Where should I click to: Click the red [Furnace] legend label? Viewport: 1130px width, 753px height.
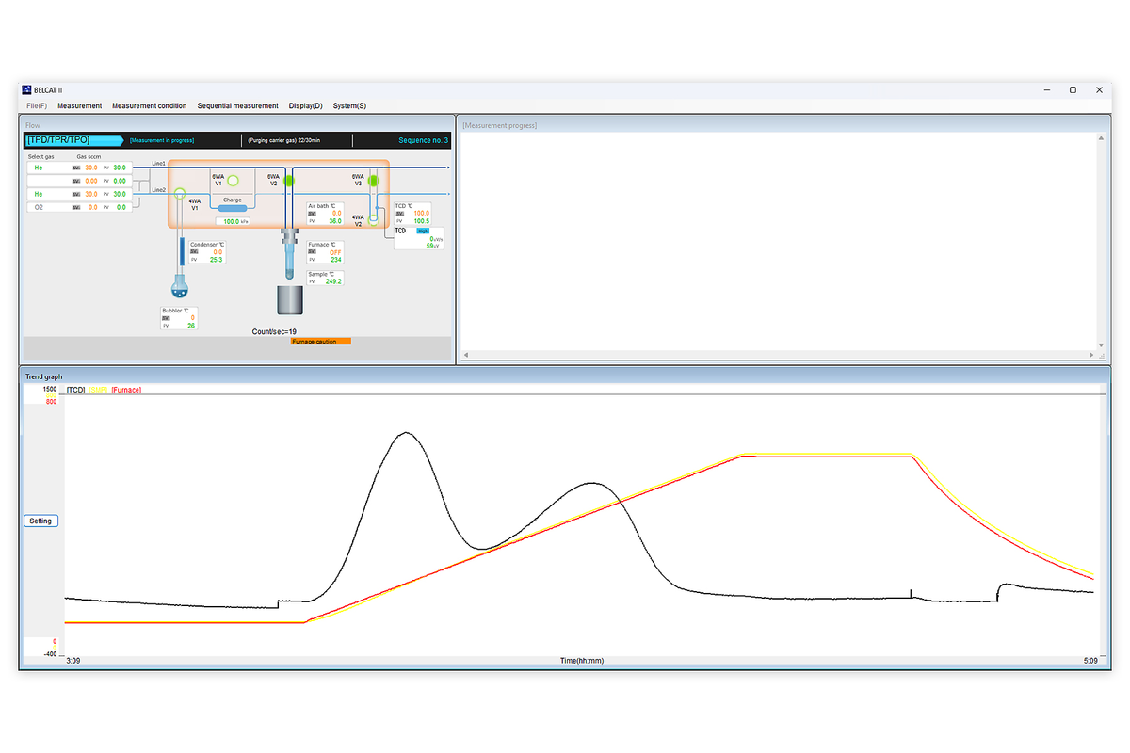click(127, 390)
